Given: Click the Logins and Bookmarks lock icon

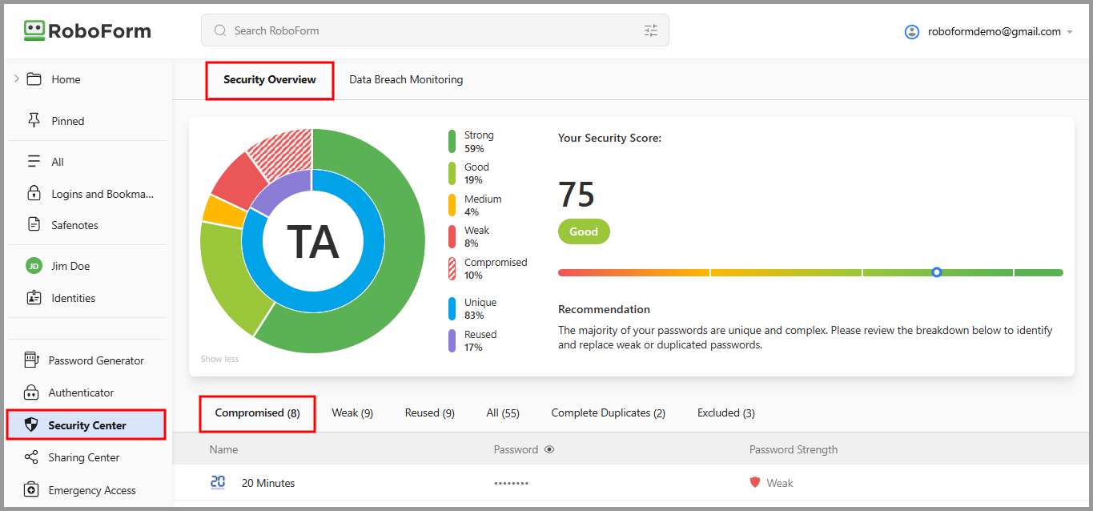Looking at the screenshot, I should 34,193.
